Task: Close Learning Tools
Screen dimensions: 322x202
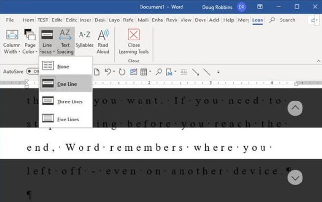Action: coord(134,41)
